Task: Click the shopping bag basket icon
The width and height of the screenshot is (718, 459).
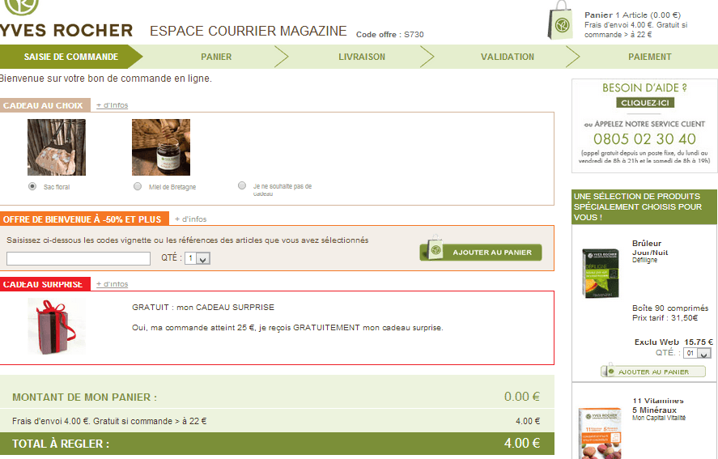Action: [563, 24]
